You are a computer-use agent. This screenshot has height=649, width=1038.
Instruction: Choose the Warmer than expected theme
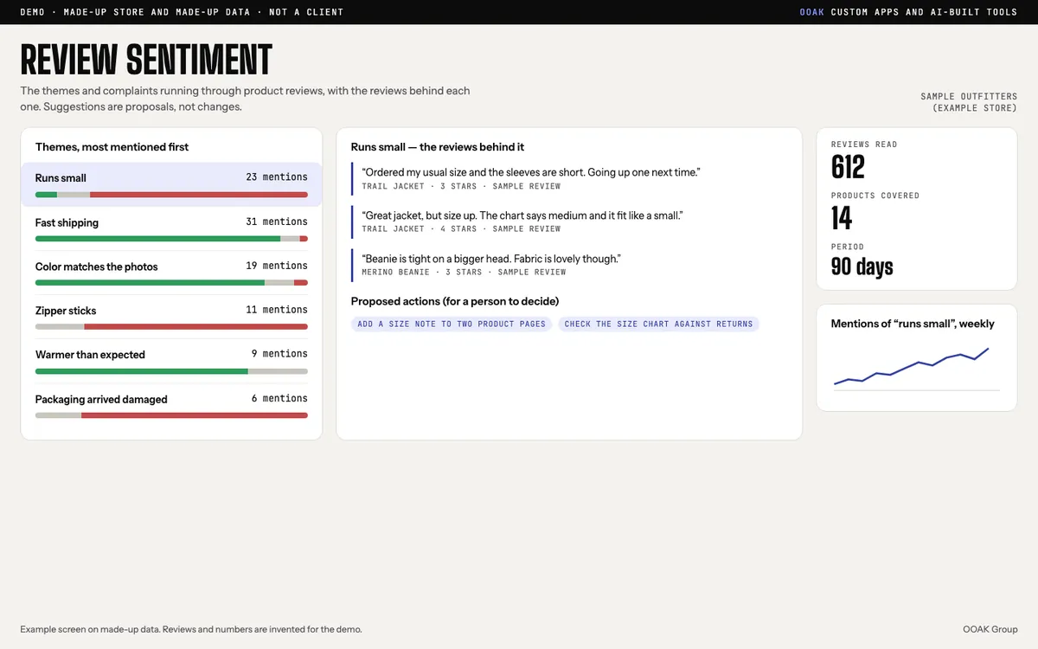point(171,361)
